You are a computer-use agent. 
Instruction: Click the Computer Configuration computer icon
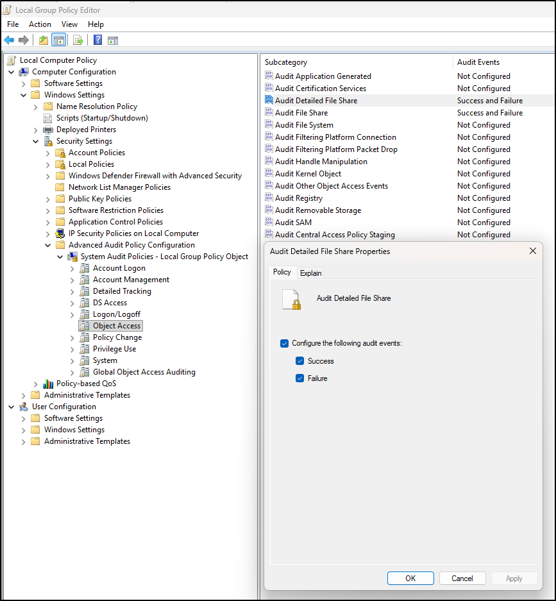click(24, 72)
